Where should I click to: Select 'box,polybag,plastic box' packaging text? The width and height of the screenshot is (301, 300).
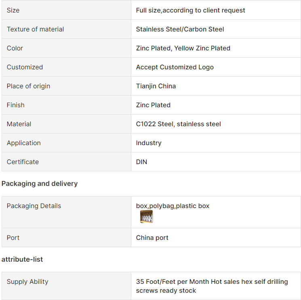[x=173, y=206]
